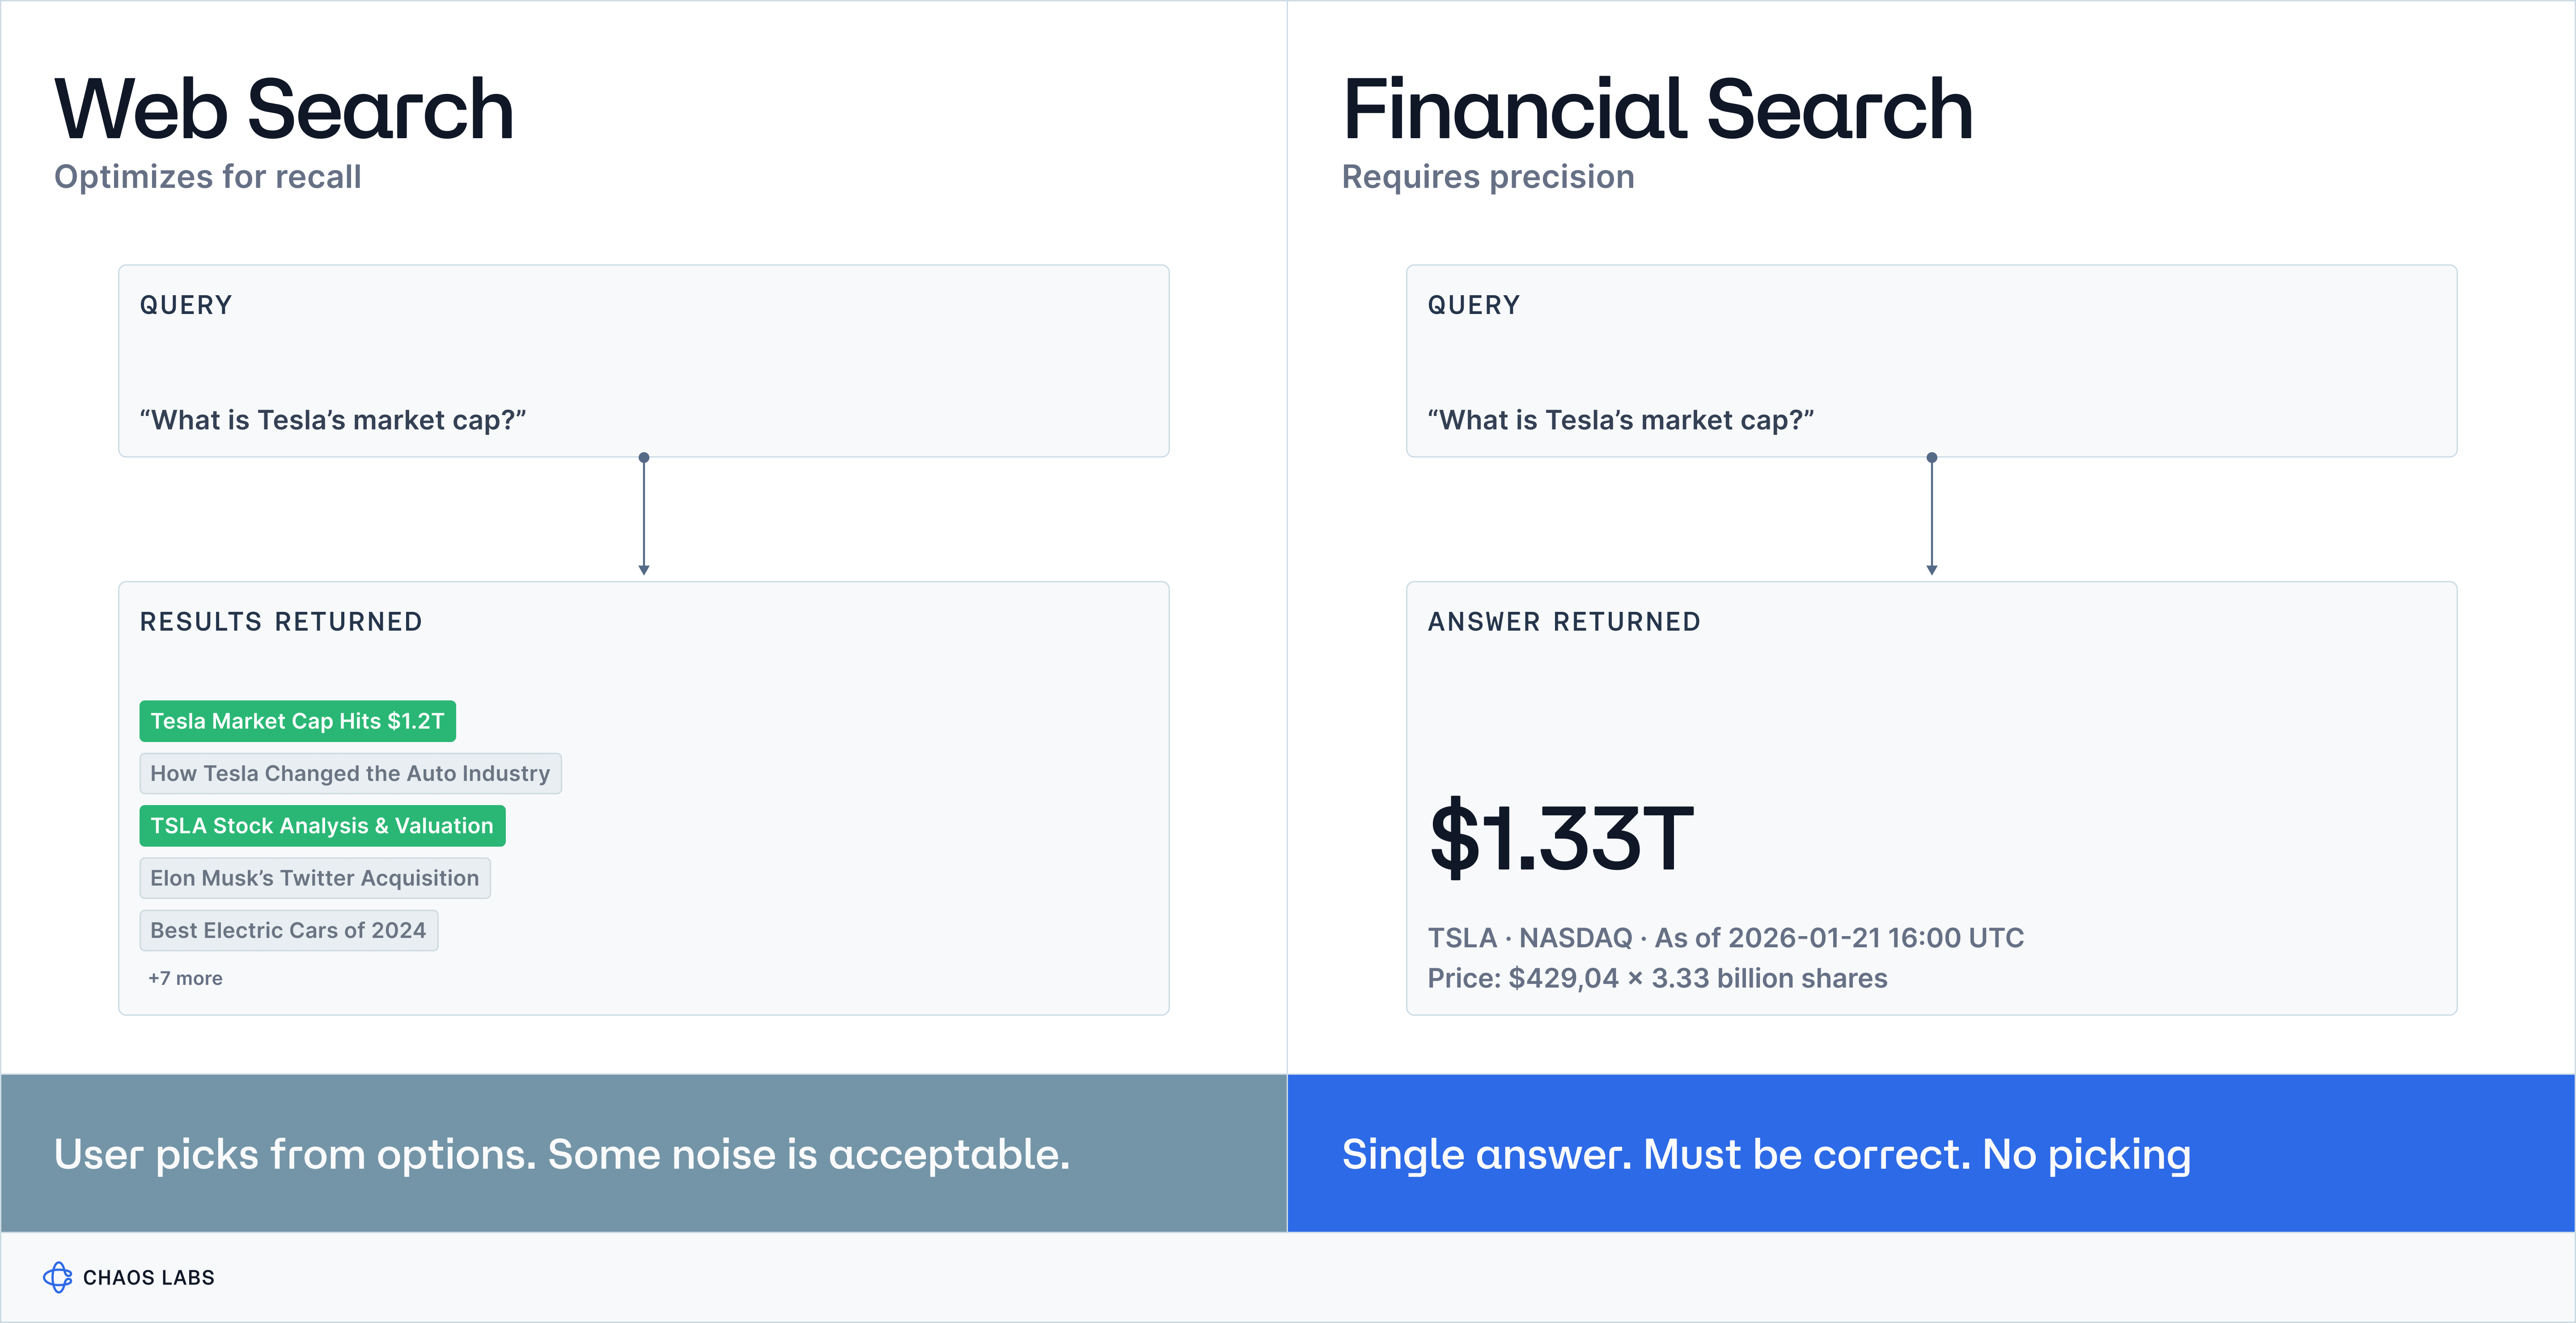The height and width of the screenshot is (1323, 2576).
Task: Open TSLA Stock Analysis & Valuation result
Action: tap(322, 826)
